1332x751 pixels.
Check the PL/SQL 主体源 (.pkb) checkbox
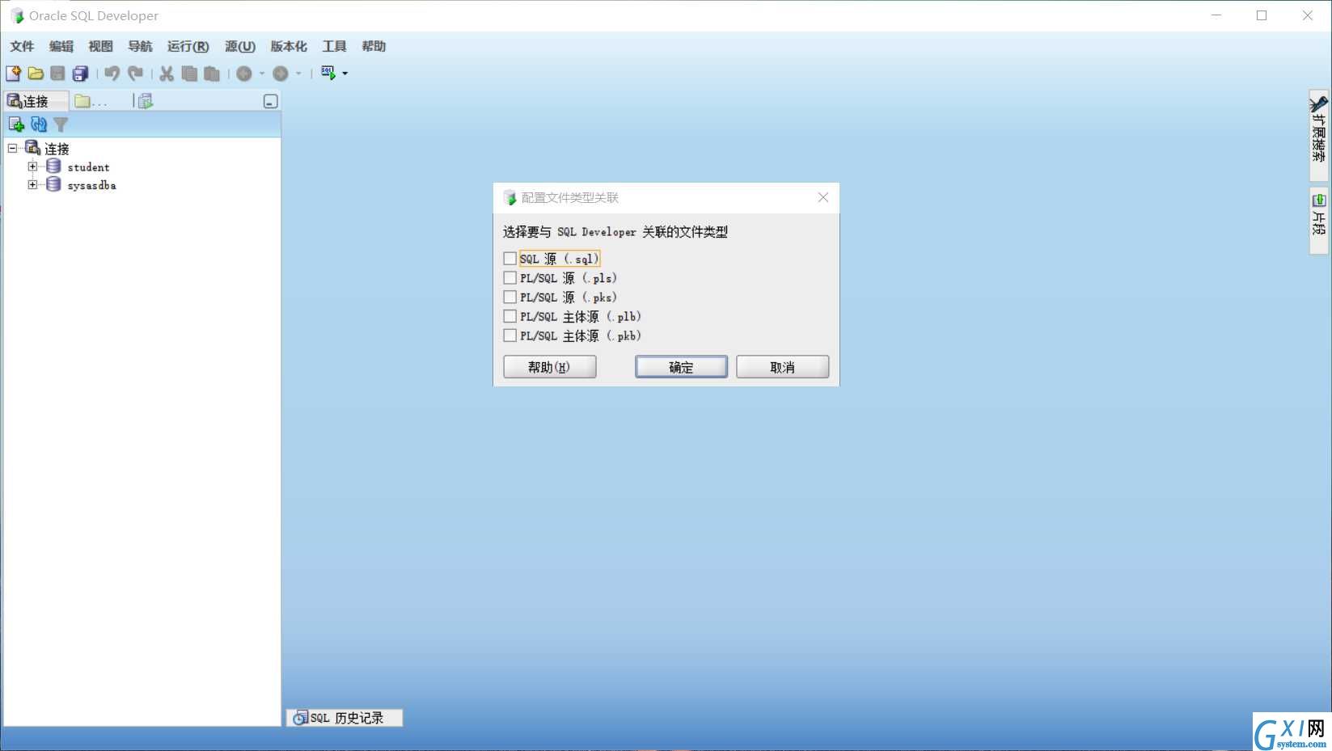click(x=510, y=335)
